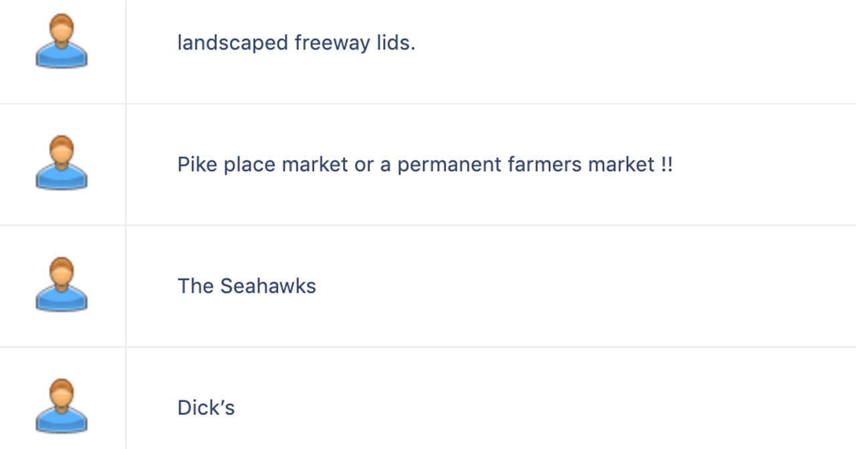
Task: Select the user avatar next to Pike place market
Action: [62, 163]
